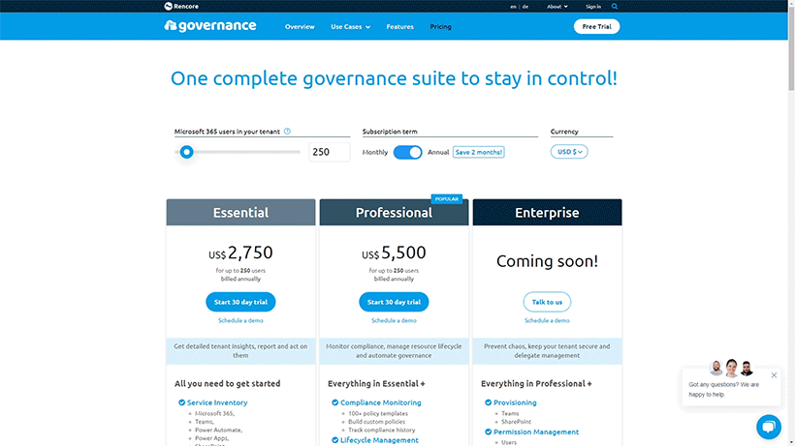Expand the About menu
The width and height of the screenshot is (795, 446).
(556, 7)
